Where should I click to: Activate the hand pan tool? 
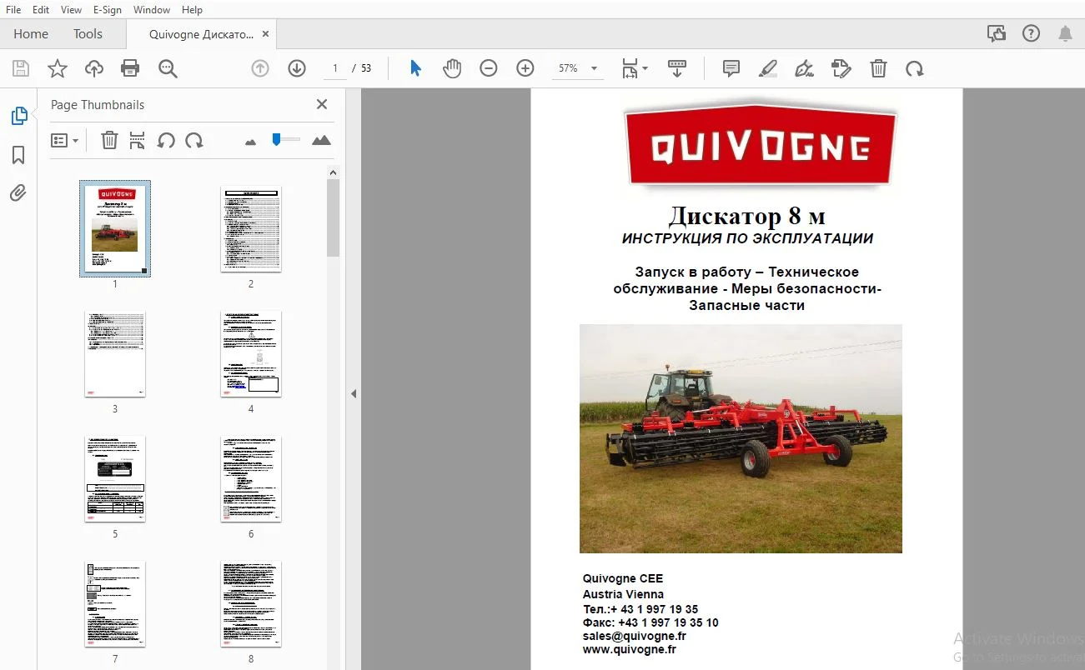tap(452, 68)
